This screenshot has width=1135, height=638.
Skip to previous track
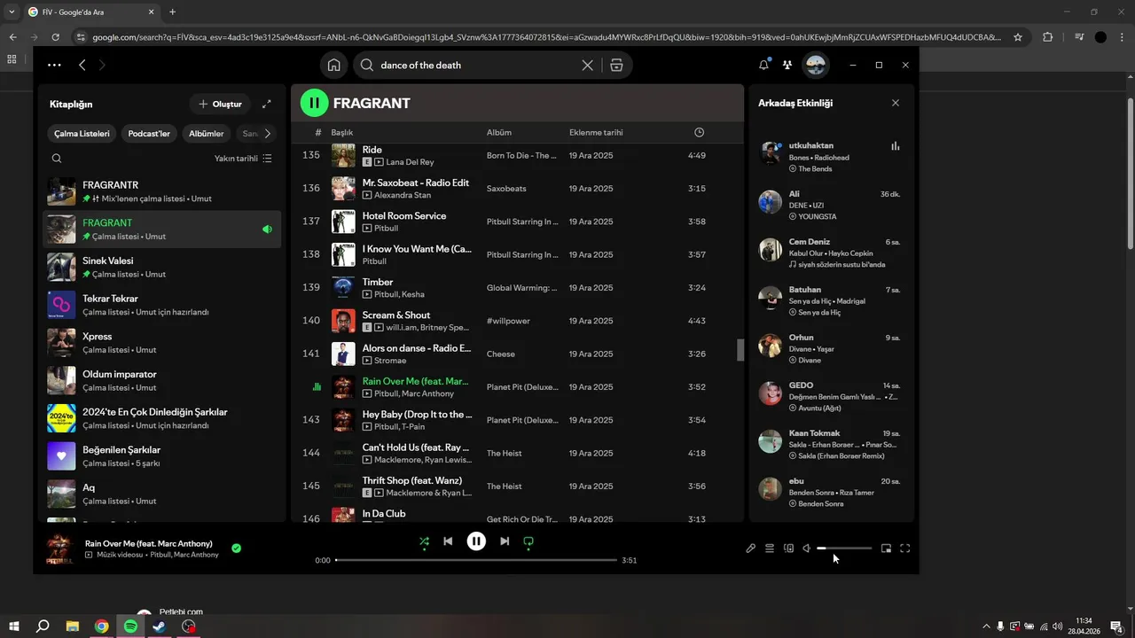coord(448,541)
